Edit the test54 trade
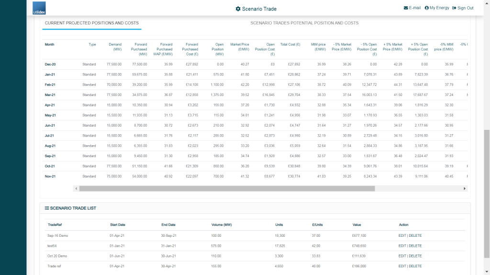490x275 pixels. coord(402,246)
